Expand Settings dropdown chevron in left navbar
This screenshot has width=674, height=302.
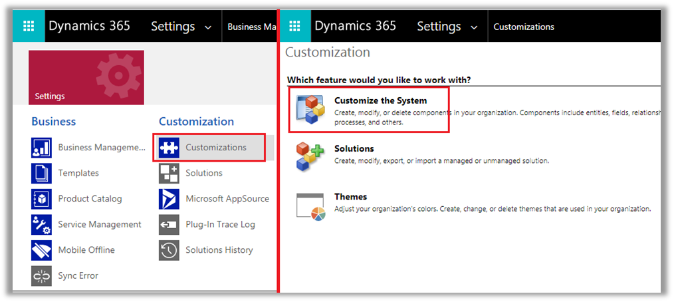tap(207, 27)
